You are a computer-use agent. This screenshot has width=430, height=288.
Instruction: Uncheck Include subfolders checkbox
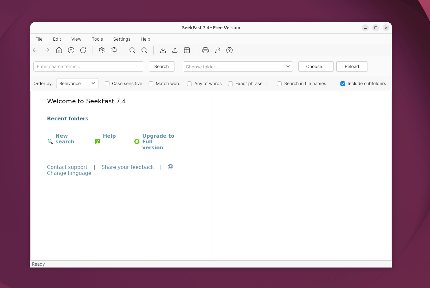click(343, 84)
